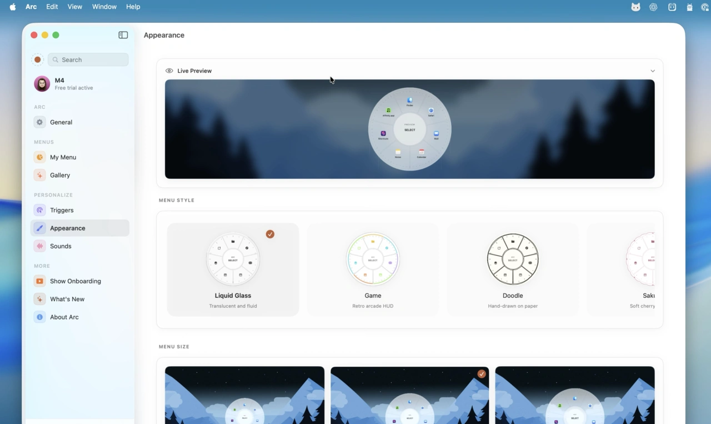Click the Mail icon in the preview menu
This screenshot has width=711, height=424.
[x=437, y=134]
